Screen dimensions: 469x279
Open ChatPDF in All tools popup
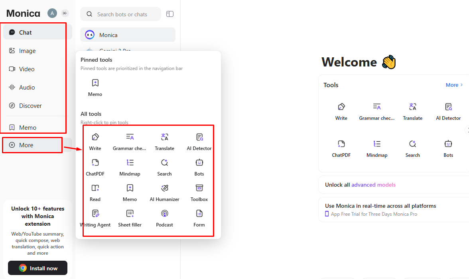[95, 168]
